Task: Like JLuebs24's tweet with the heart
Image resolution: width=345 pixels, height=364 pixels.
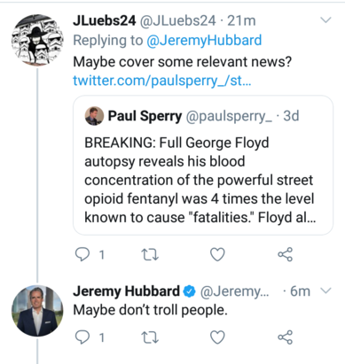Action: [x=217, y=254]
